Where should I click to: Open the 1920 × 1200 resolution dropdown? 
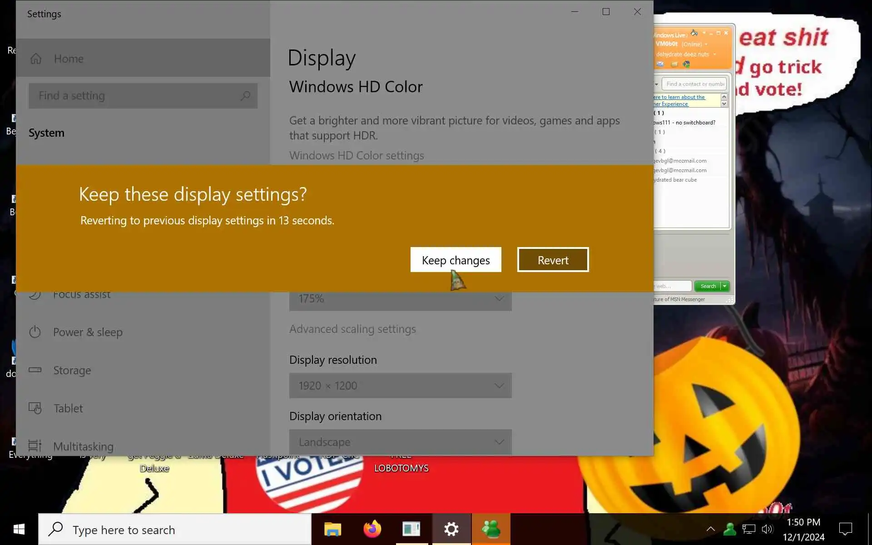click(x=400, y=386)
